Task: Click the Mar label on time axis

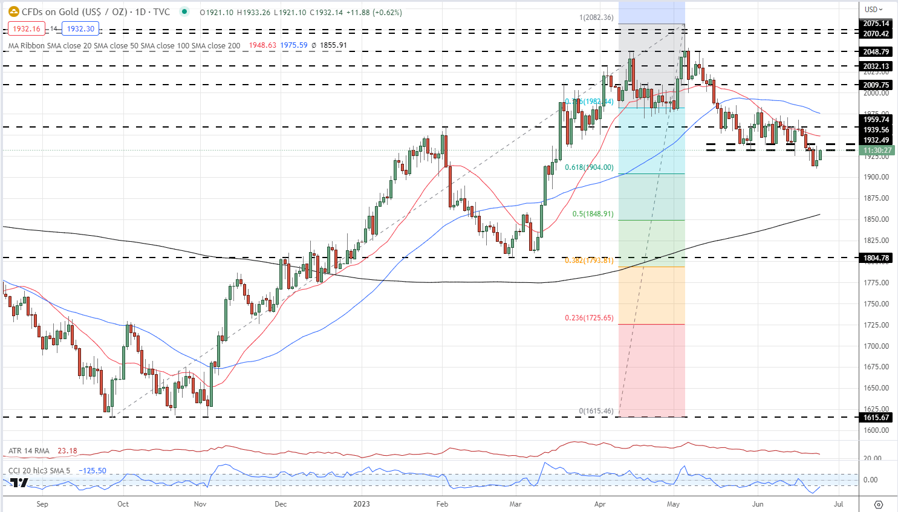Action: (515, 504)
